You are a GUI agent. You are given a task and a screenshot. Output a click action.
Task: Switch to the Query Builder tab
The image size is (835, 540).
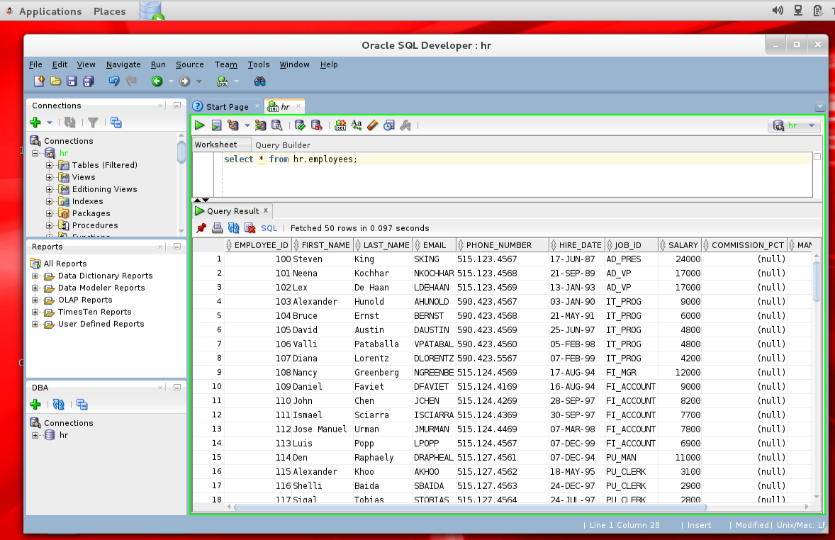tap(283, 145)
